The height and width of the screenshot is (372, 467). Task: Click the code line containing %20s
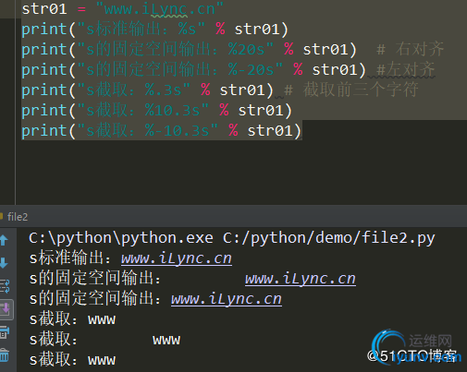(x=189, y=50)
